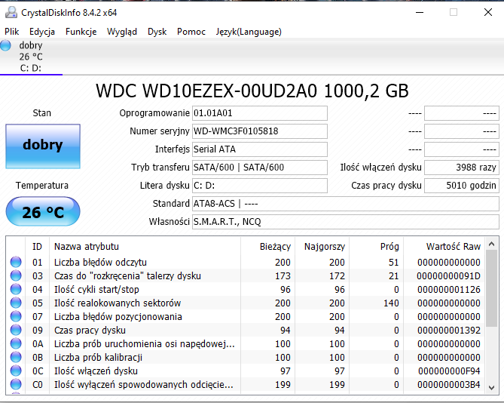
Task: Open the Język(Language) menu
Action: tap(249, 32)
